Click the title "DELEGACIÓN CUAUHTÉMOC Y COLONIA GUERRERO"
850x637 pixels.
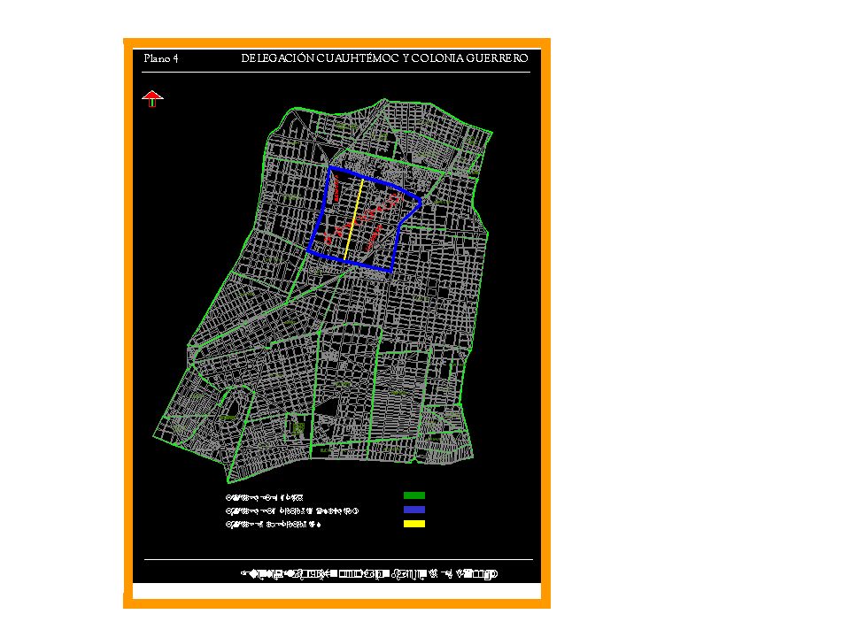point(384,58)
